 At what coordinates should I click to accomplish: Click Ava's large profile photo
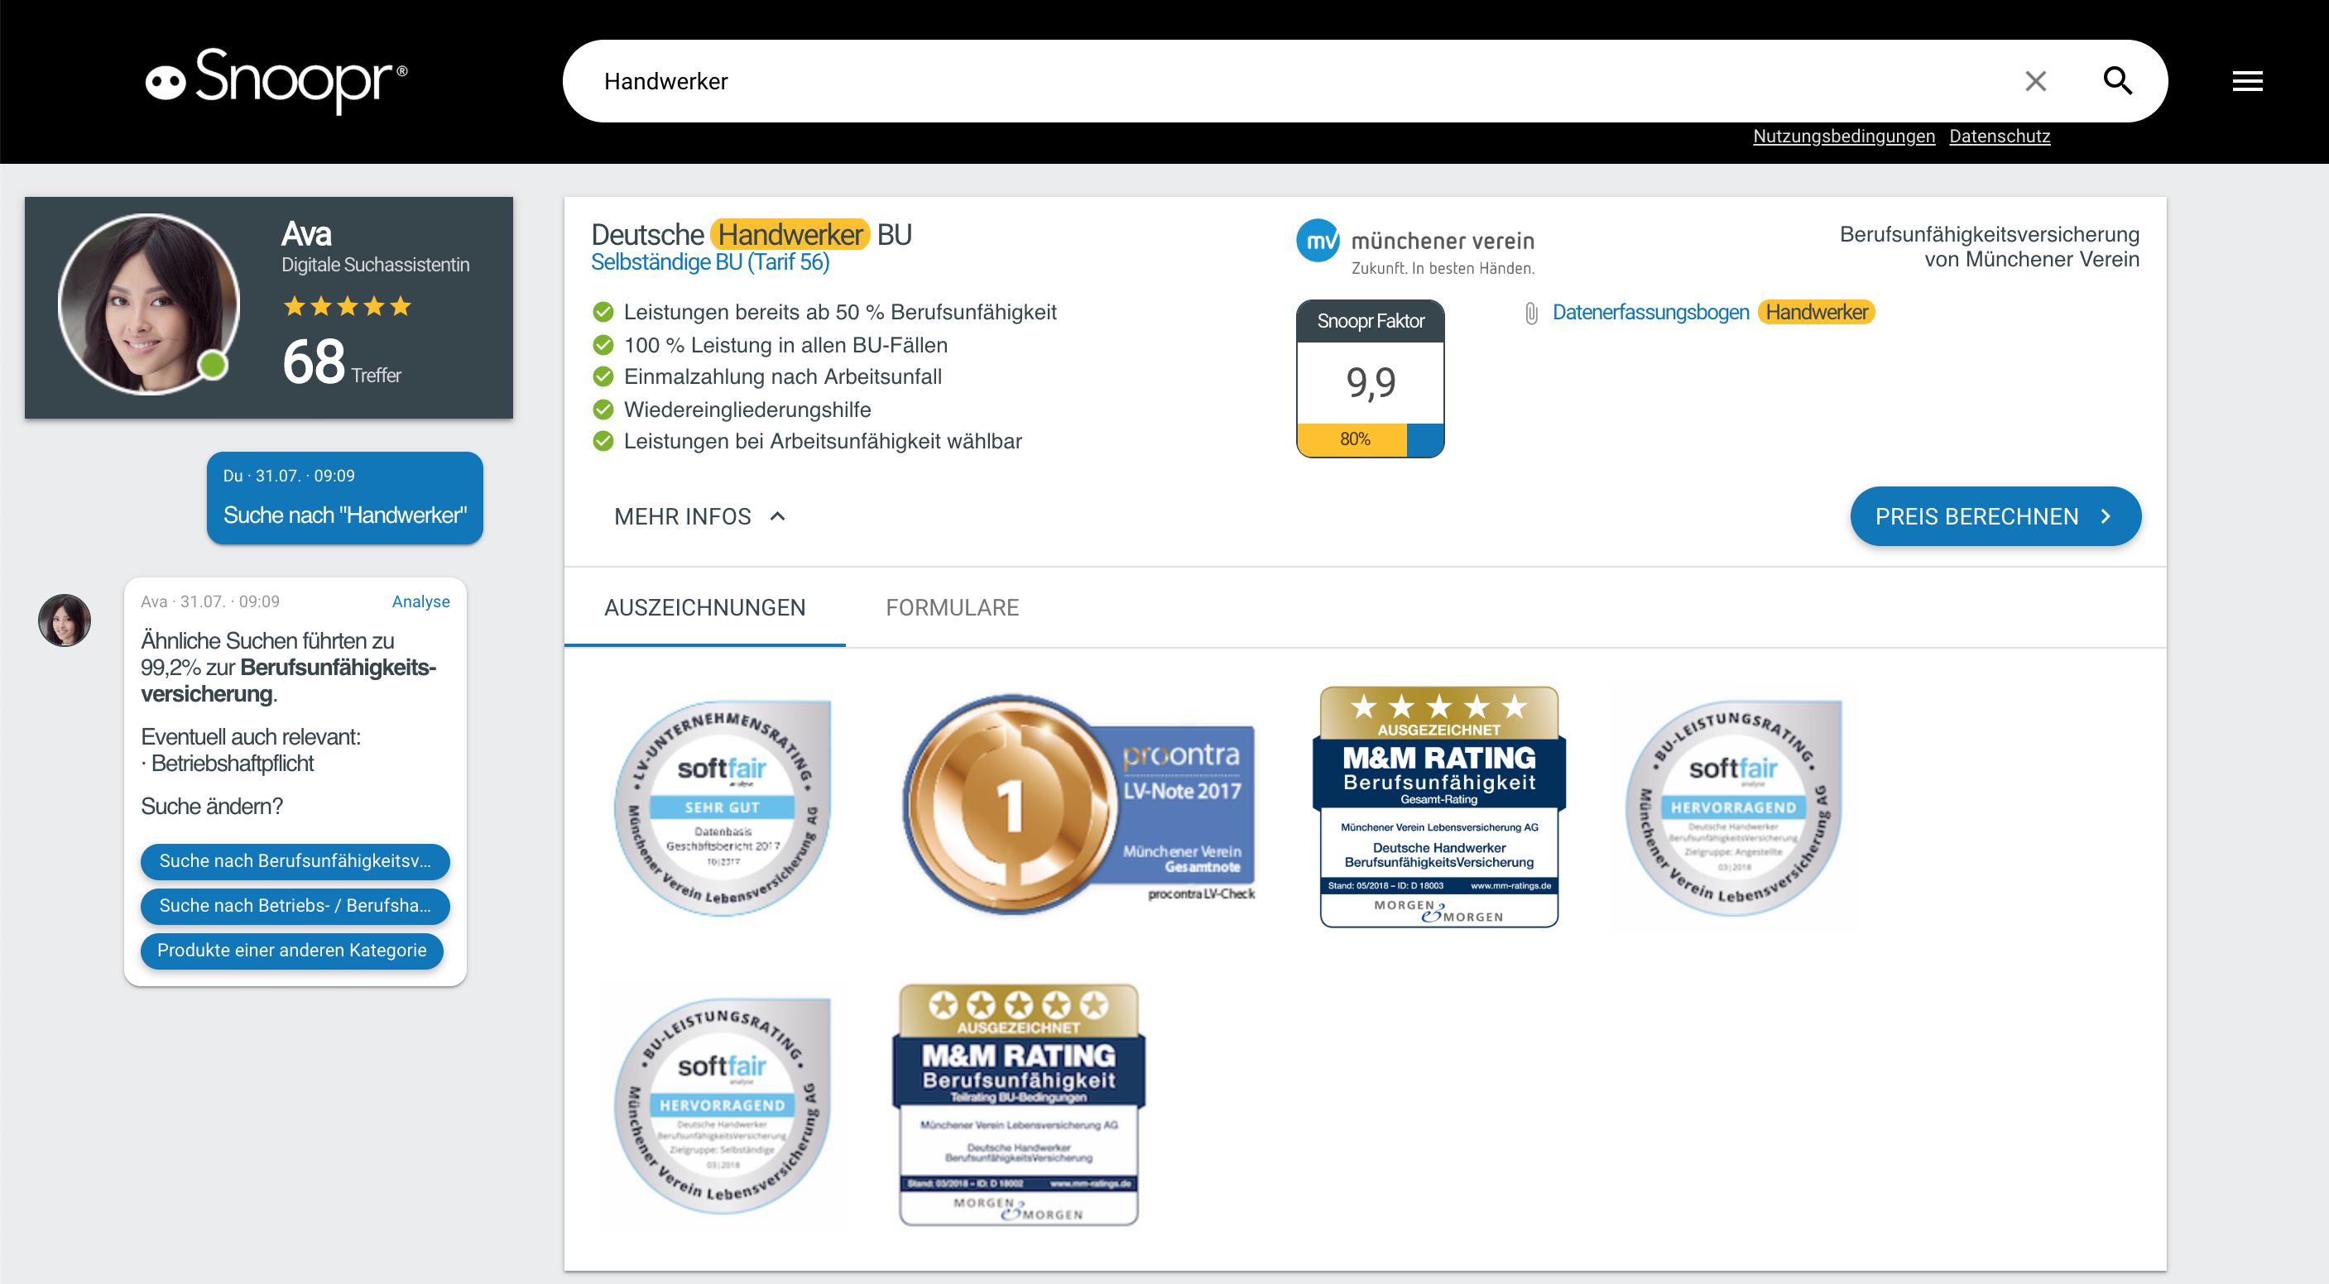(149, 304)
